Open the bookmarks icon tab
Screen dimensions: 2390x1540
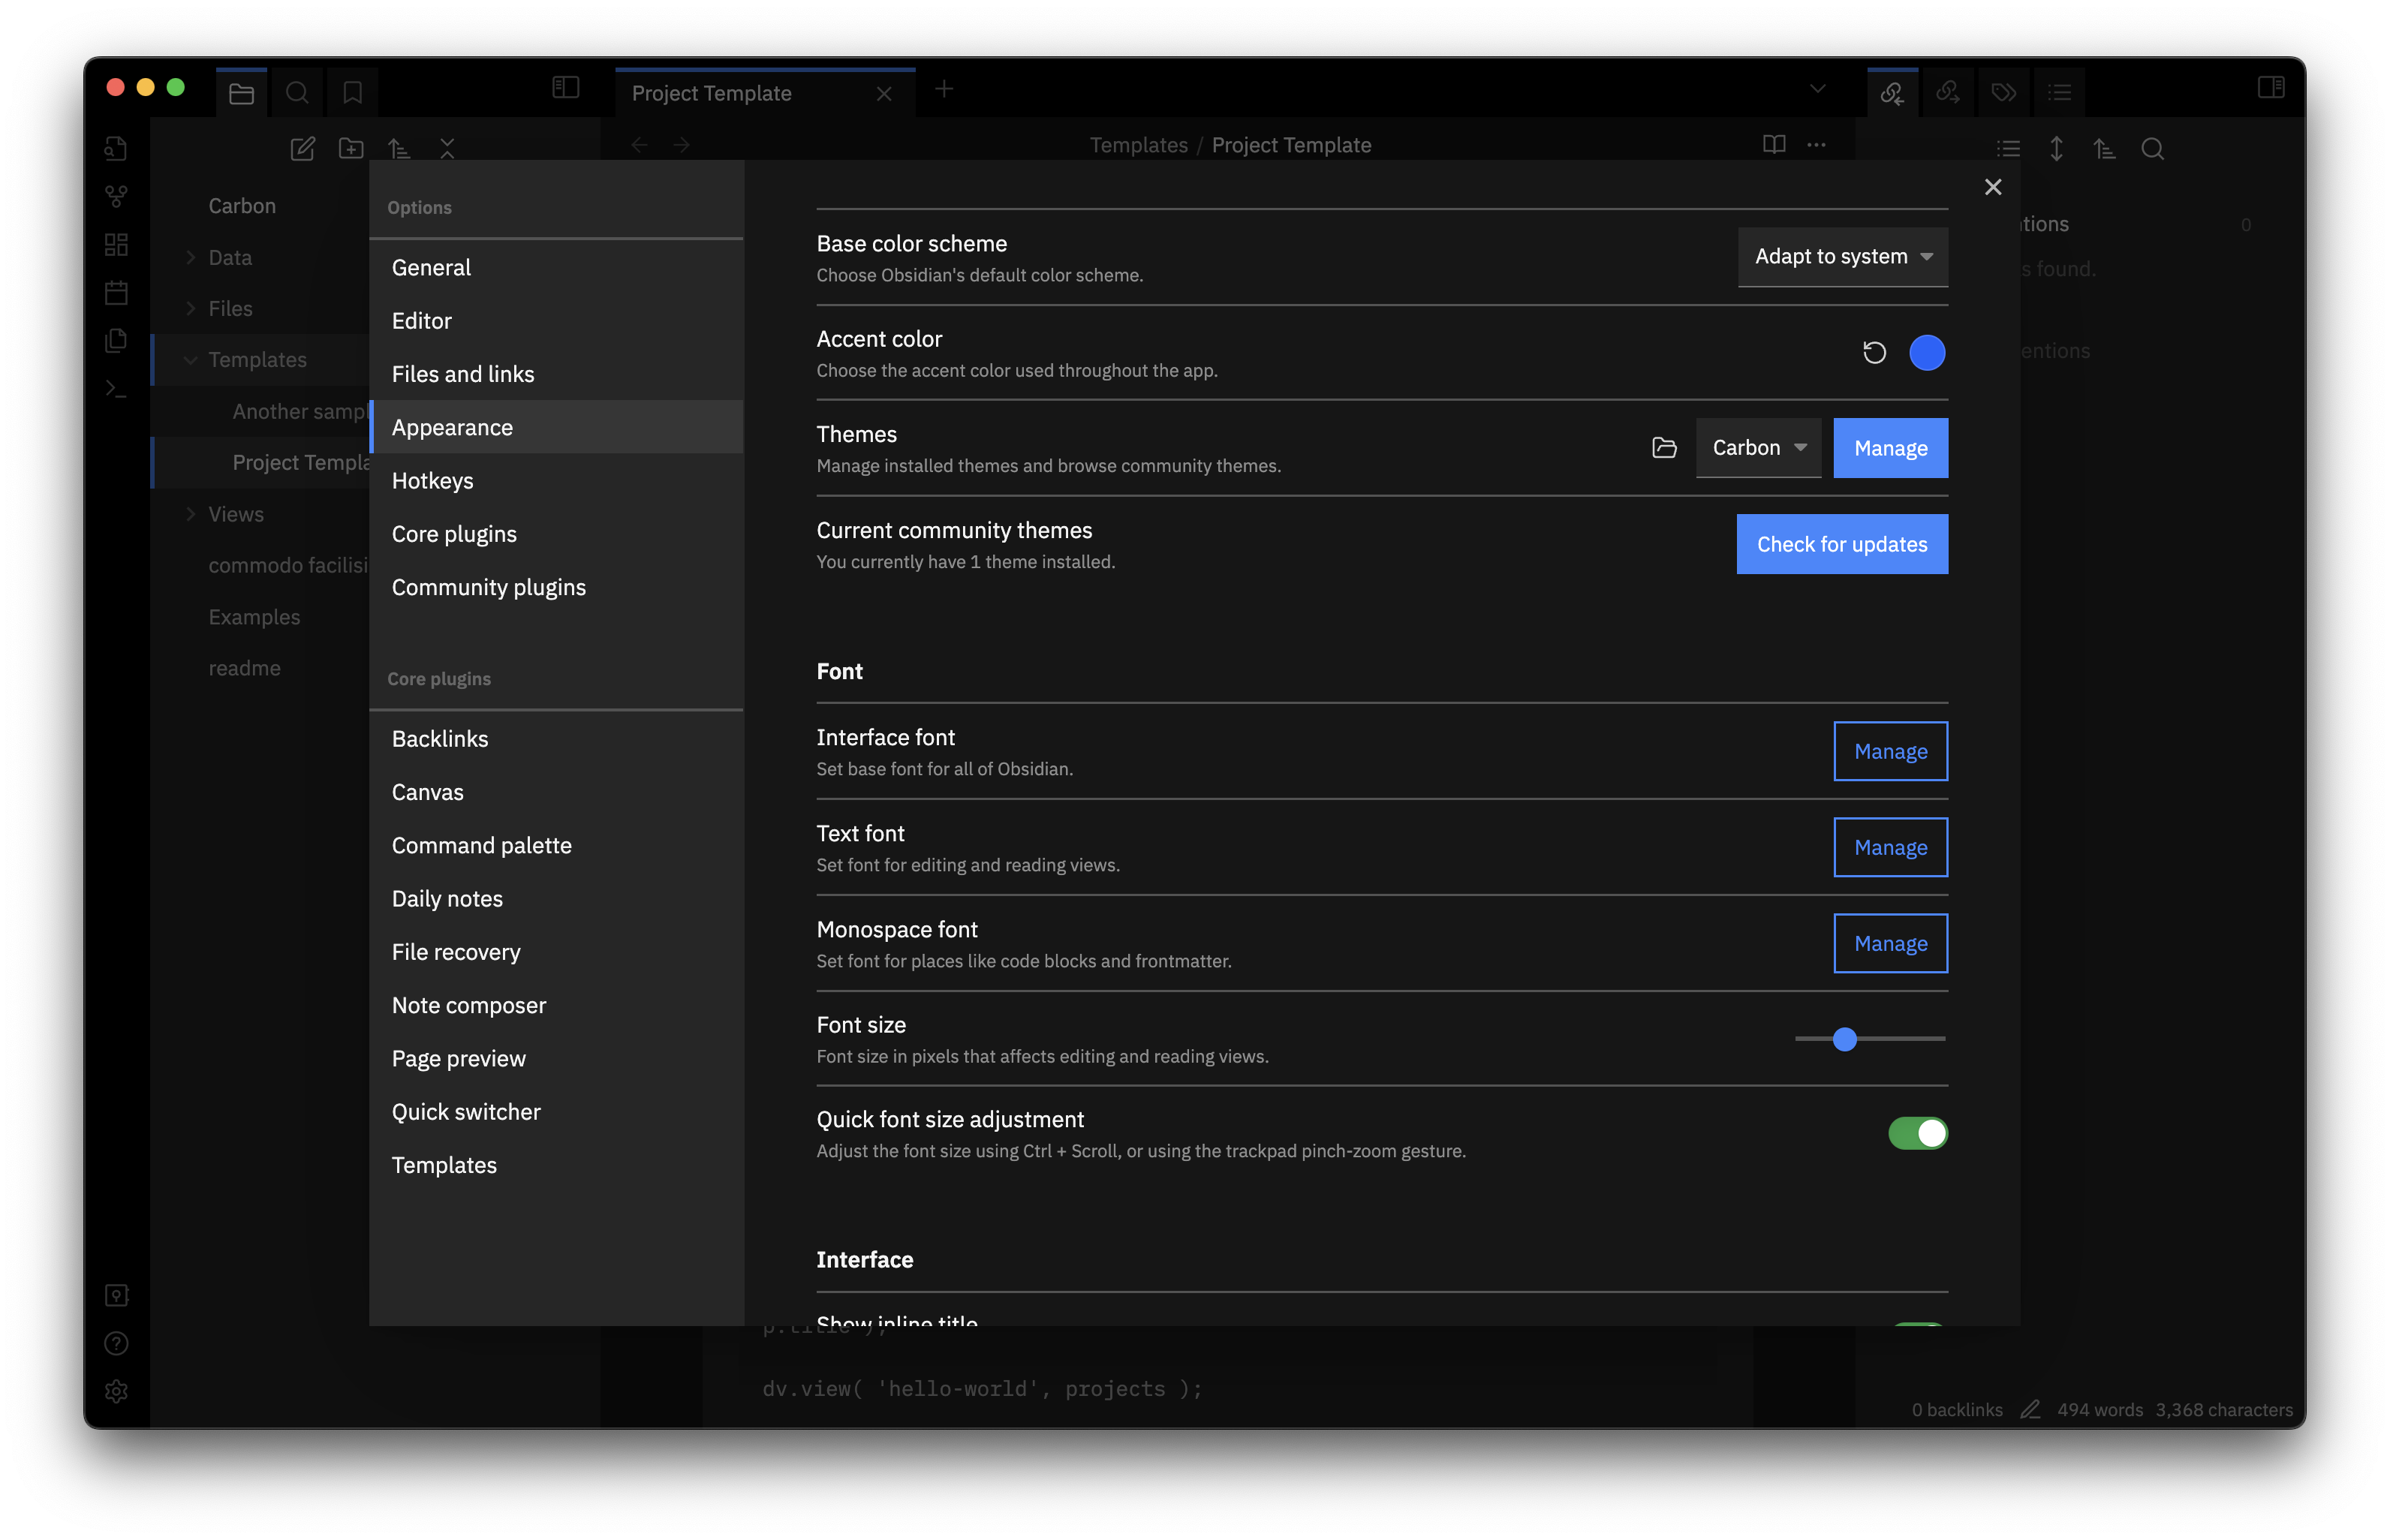click(x=352, y=93)
